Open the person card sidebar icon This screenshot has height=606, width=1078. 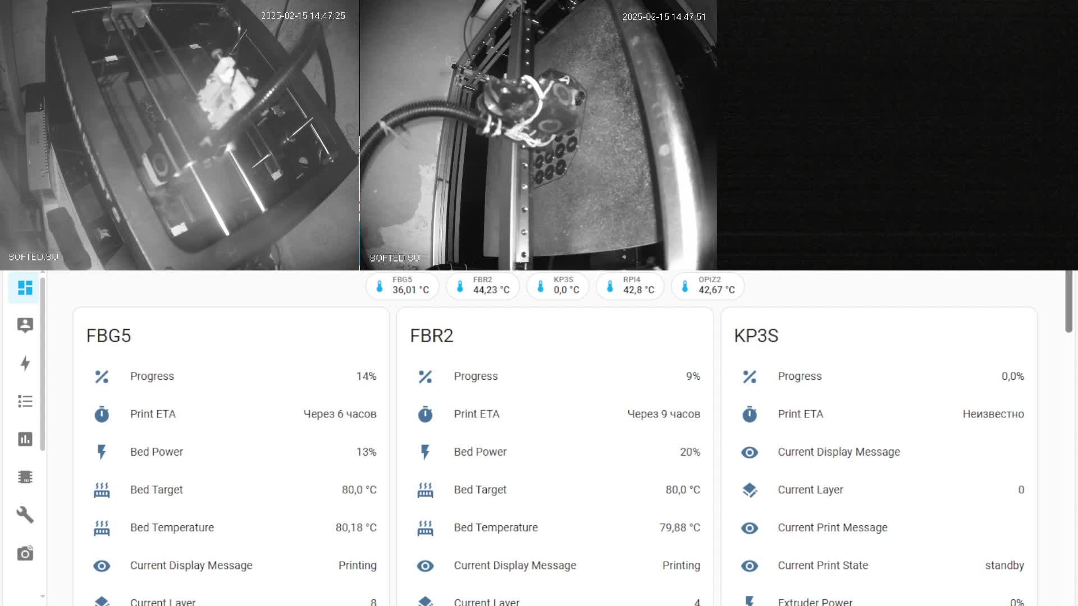(25, 325)
